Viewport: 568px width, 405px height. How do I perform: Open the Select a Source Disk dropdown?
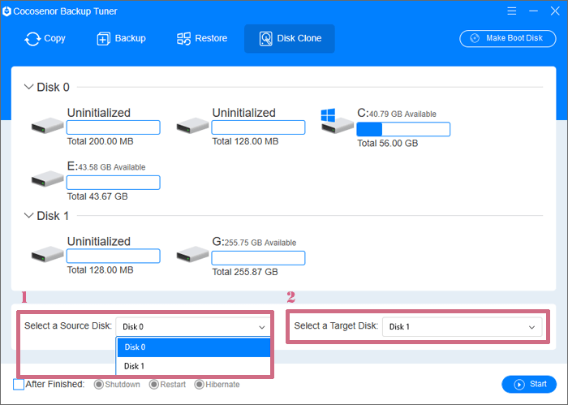point(193,327)
